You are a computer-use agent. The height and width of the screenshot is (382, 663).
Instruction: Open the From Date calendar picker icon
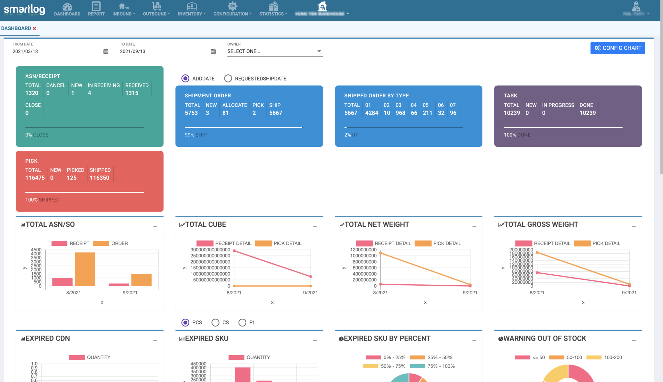[x=106, y=51]
